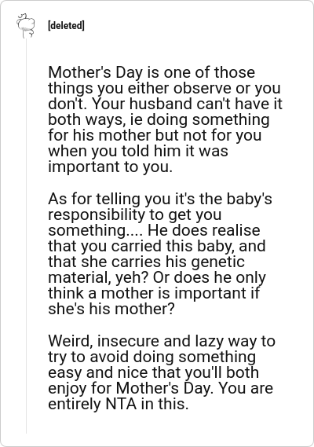The image size is (314, 447).
Task: Click the line "enjoy for Mother's Day. You are"
Action: pyautogui.click(x=160, y=388)
